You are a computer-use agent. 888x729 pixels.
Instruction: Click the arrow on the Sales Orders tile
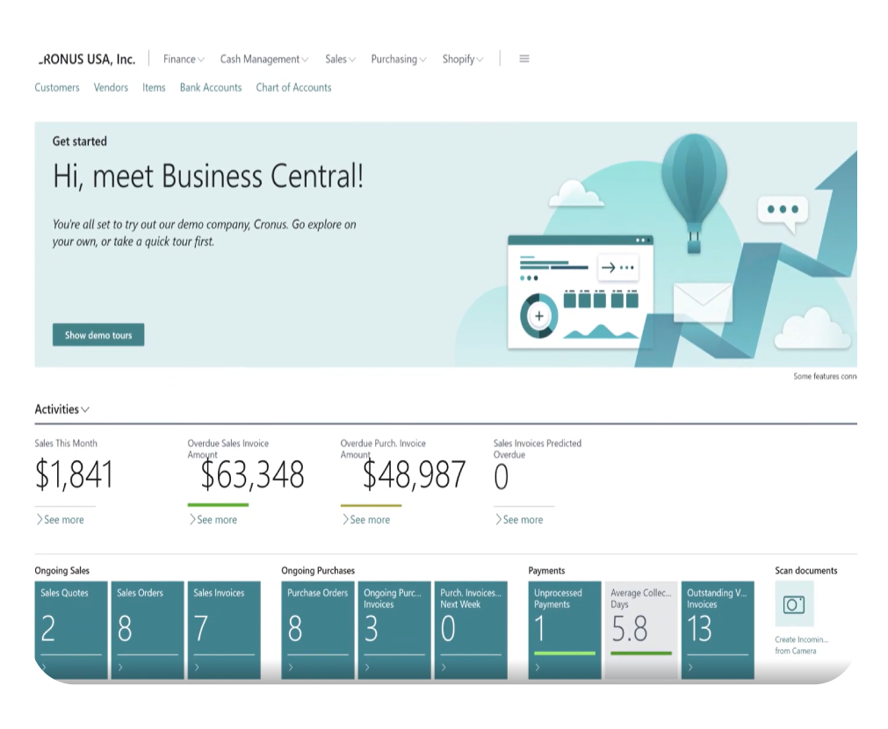[x=120, y=668]
